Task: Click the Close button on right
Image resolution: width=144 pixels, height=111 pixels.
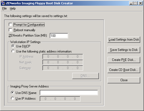Action: [x=124, y=80]
